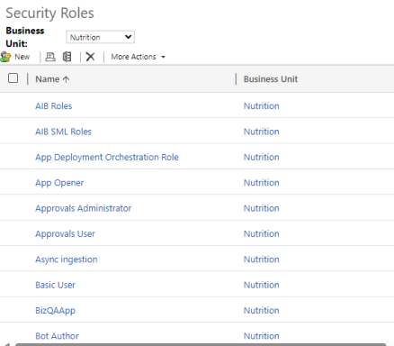394x346 pixels.
Task: Open the BizQAApp role
Action: coord(55,311)
